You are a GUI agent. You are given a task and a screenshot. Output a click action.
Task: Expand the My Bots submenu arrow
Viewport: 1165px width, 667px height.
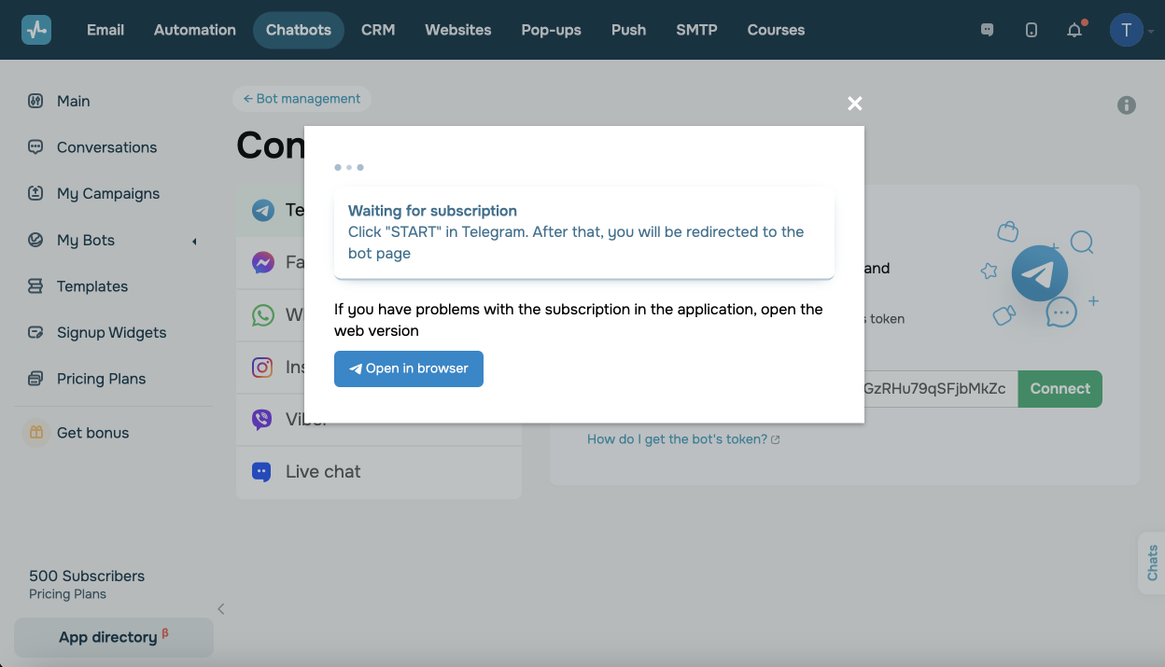pyautogui.click(x=194, y=242)
